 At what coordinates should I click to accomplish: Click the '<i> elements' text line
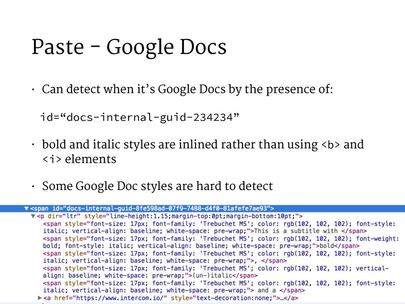pyautogui.click(x=79, y=159)
